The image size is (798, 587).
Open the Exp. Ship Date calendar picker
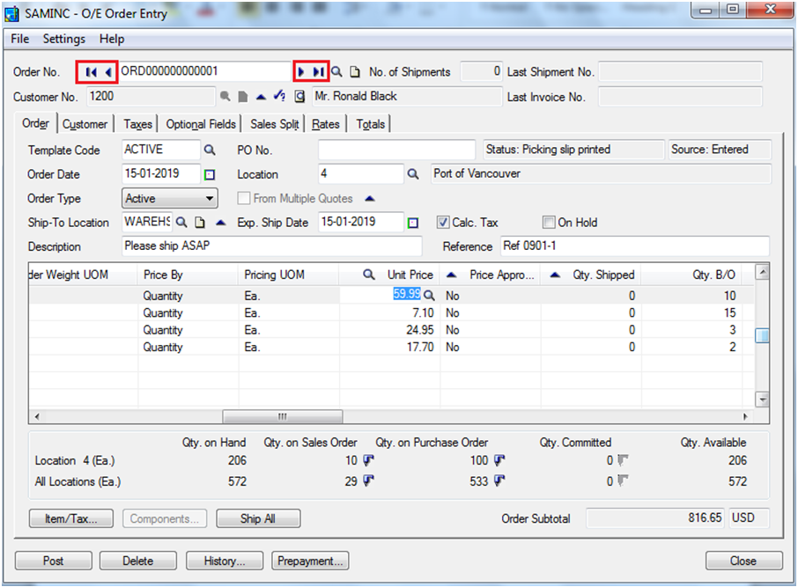click(x=413, y=223)
